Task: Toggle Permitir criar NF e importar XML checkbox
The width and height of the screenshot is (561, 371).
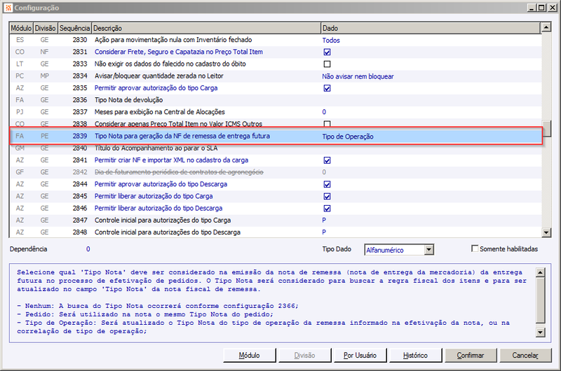Action: point(327,160)
